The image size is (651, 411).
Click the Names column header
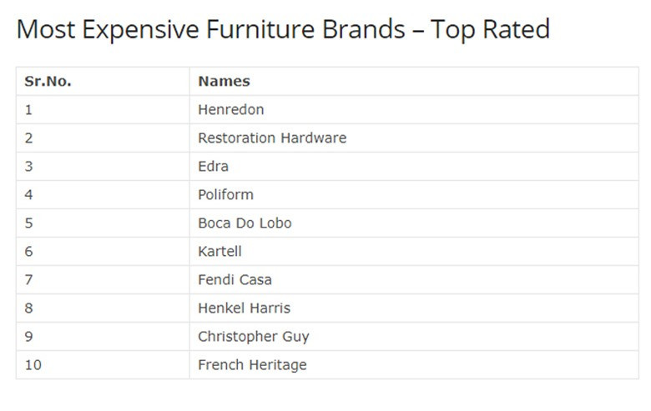(x=224, y=81)
